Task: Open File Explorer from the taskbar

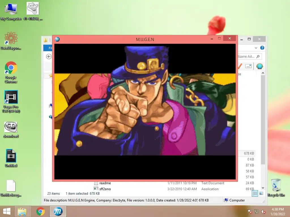Action: [x=22, y=211]
